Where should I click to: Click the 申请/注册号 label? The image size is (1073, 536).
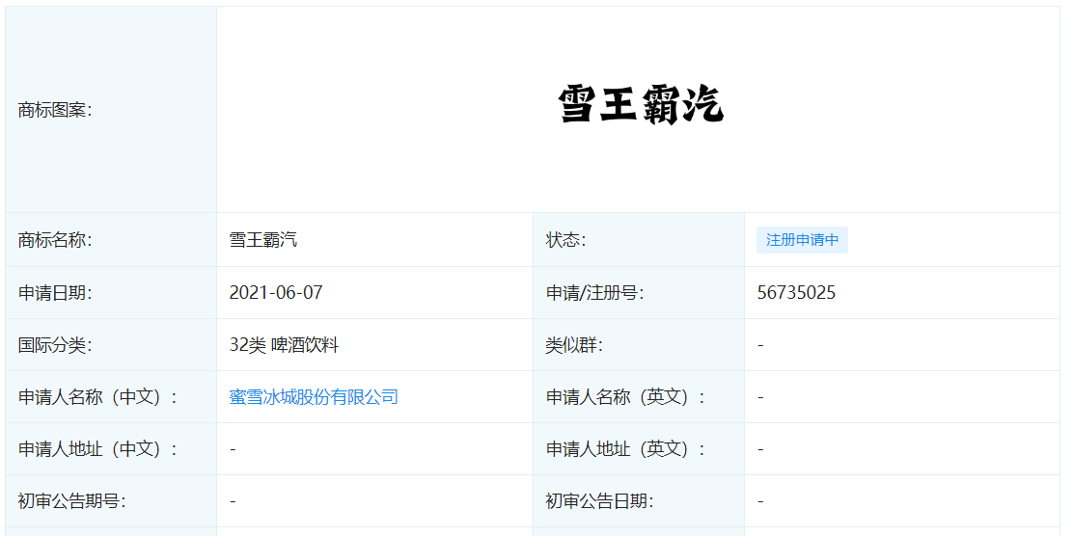click(x=594, y=293)
